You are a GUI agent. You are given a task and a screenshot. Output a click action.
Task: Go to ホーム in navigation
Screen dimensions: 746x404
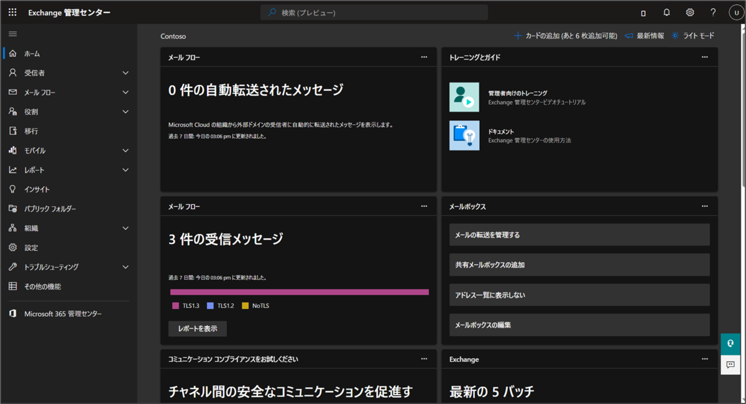[32, 54]
